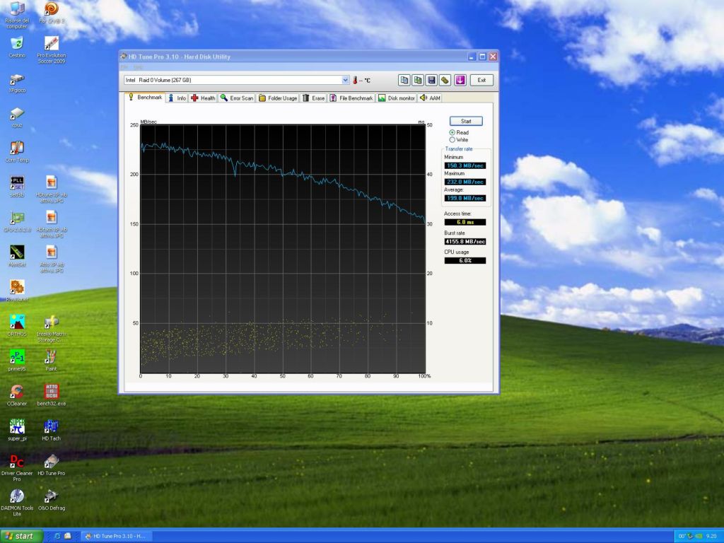Click the Minimum transfer rate value 150.3 MB/sec
This screenshot has height=543, width=724.
tap(465, 165)
